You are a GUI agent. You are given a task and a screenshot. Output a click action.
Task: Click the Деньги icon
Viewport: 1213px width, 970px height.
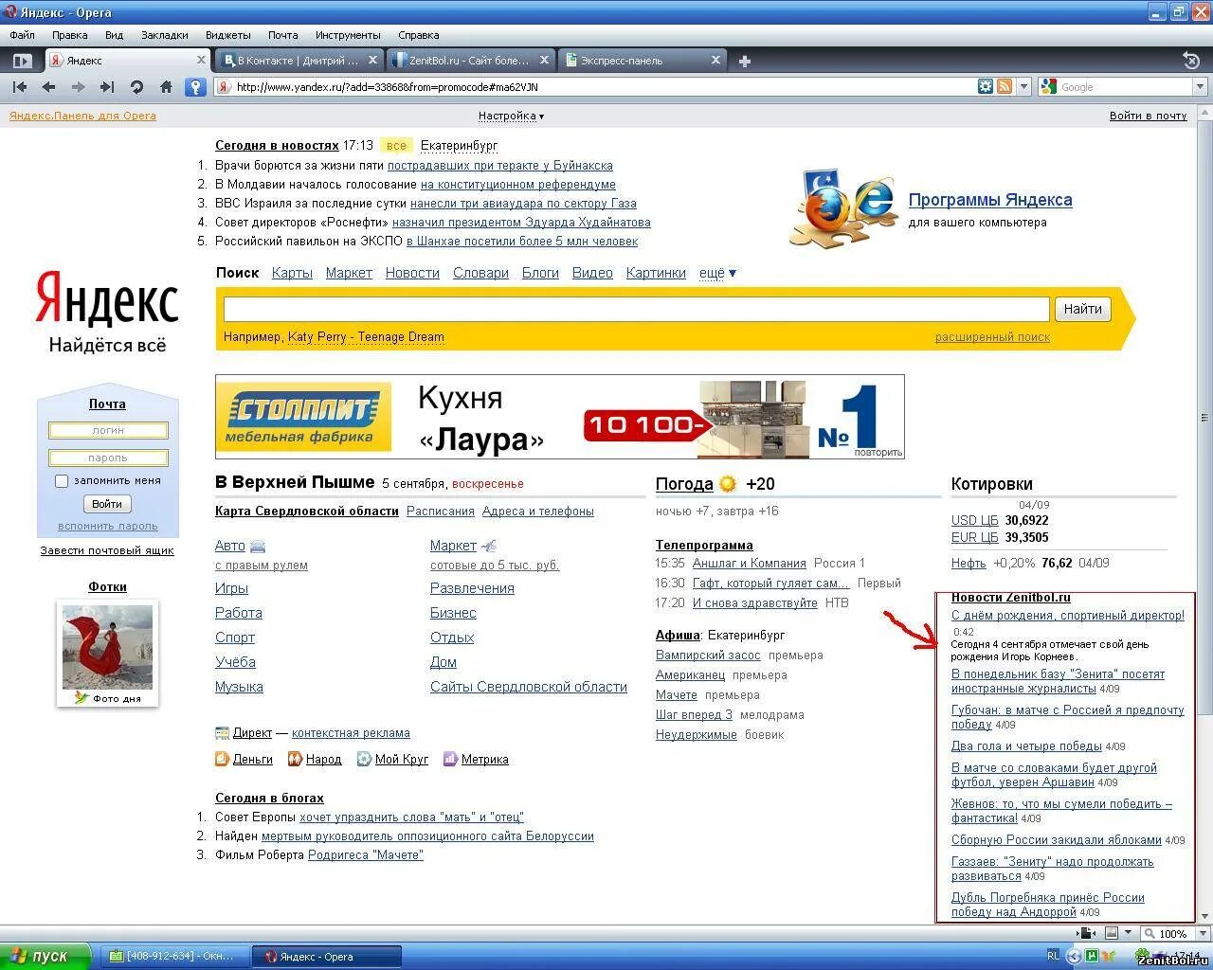222,759
